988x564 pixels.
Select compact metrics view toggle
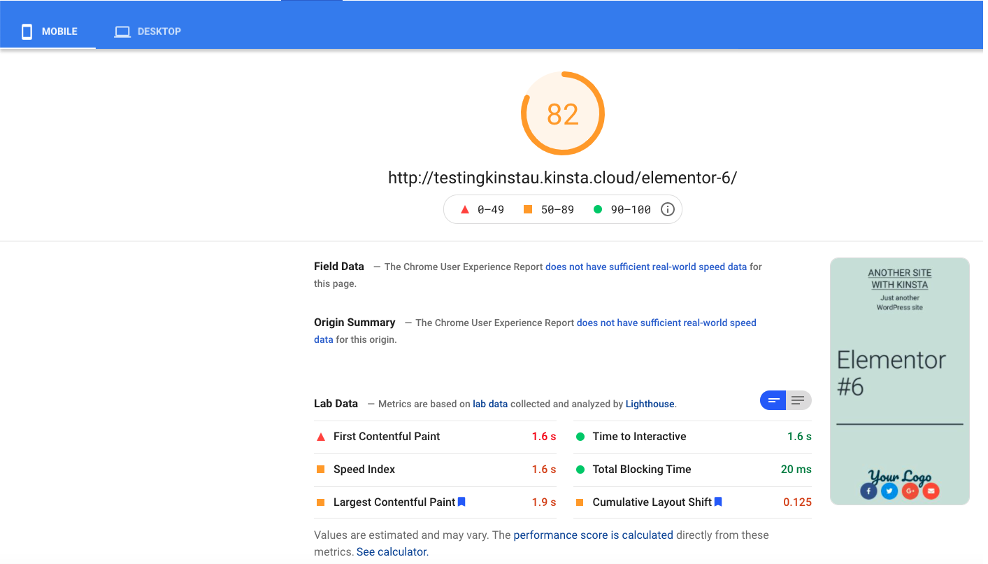pos(773,400)
